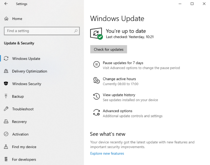Click the Explore new features link
The width and height of the screenshot is (210, 165).
click(x=107, y=153)
